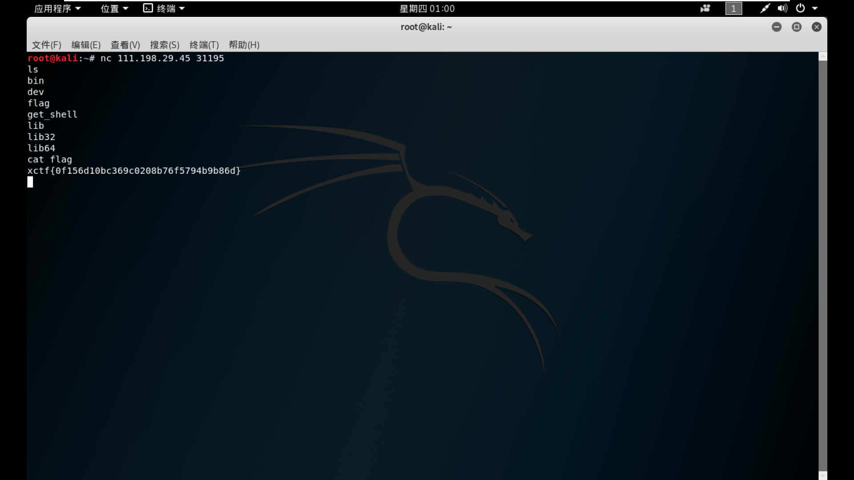Click the power icon in the top panel
854x480 pixels.
coord(801,8)
